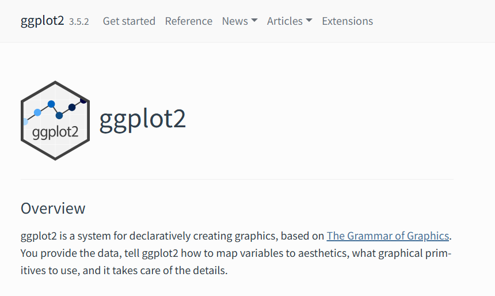This screenshot has height=296, width=495.
Task: Click the caret arrow beside News
Action: tap(254, 21)
